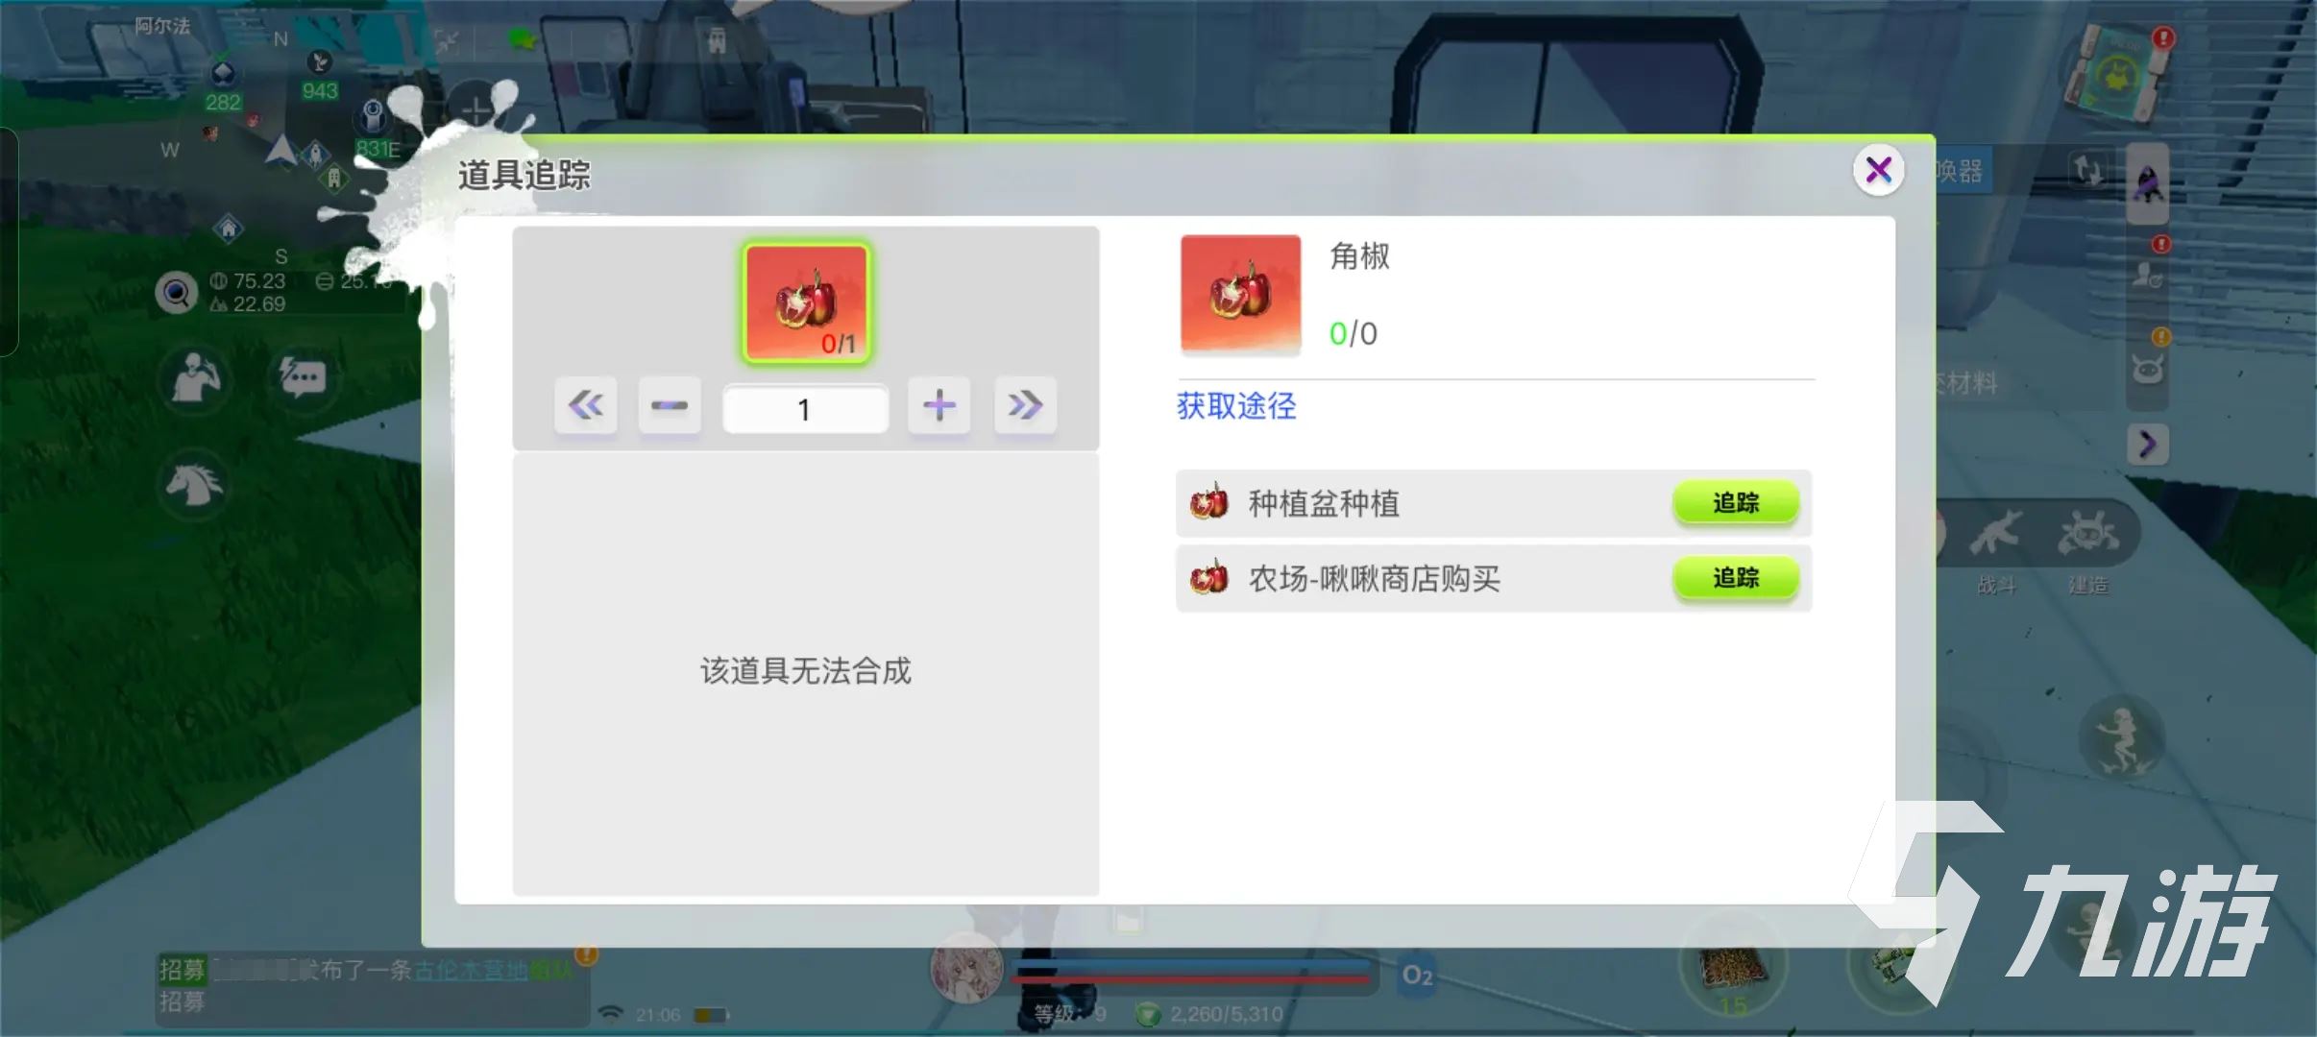Tap the home marker on minimap
Viewport: 2317px width, 1037px height.
229,228
